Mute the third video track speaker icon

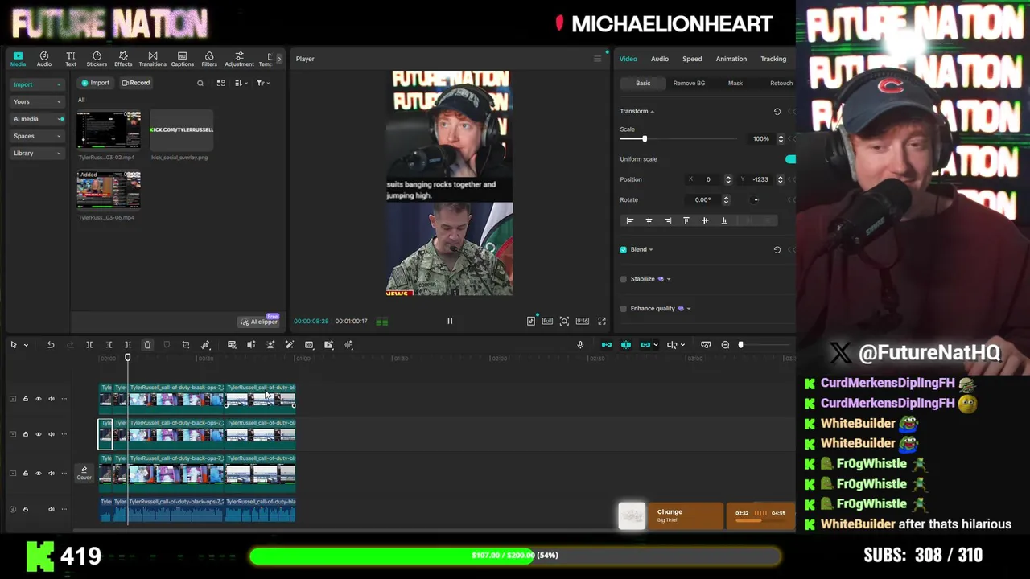[x=51, y=474]
